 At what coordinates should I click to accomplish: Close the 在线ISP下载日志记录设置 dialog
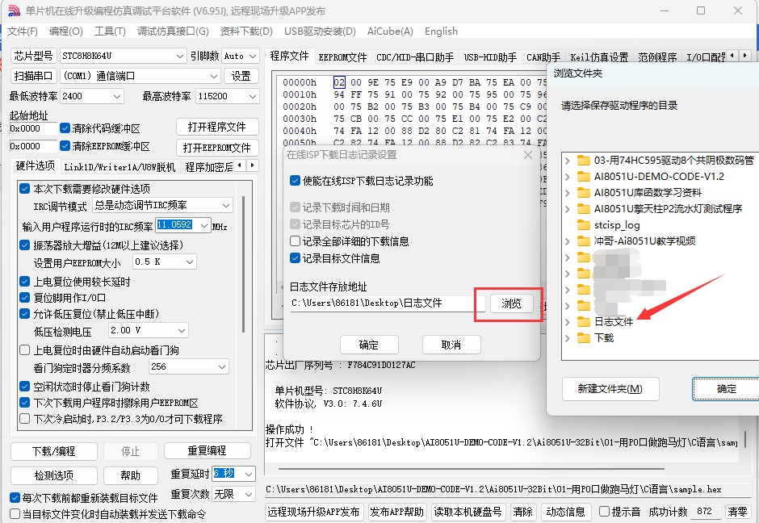point(528,155)
